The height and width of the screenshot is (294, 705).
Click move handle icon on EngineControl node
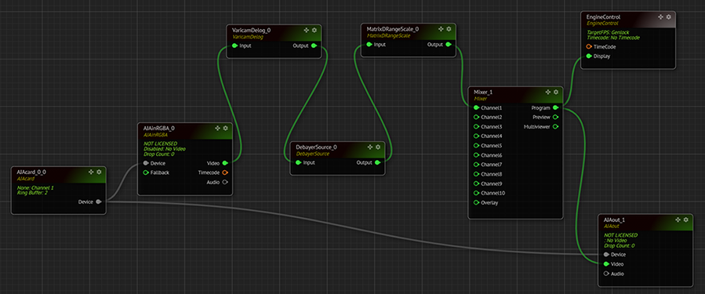tap(660, 16)
